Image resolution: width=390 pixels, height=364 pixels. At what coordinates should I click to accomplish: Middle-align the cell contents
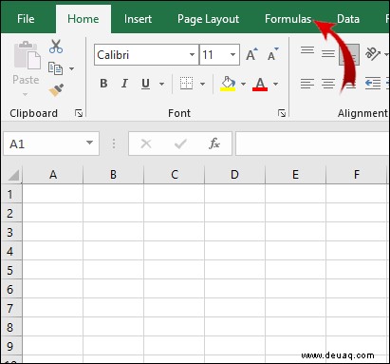tap(328, 54)
